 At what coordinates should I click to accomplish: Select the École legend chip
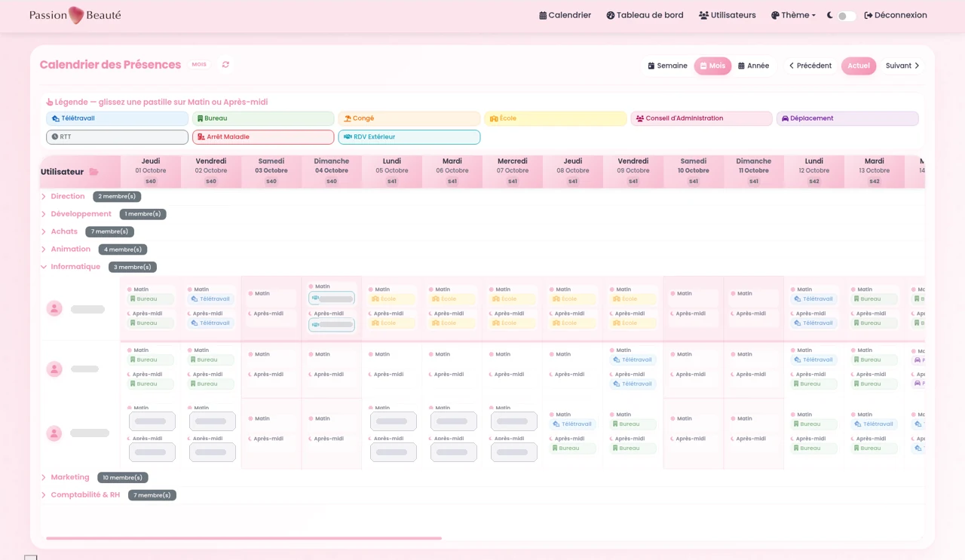[556, 118]
